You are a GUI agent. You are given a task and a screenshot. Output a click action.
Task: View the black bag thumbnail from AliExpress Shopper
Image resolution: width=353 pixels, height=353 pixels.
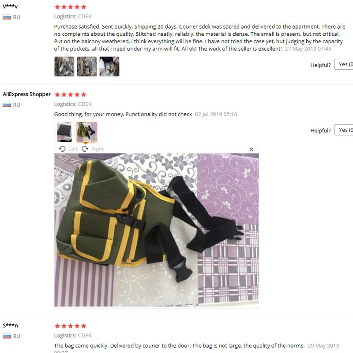tap(64, 132)
